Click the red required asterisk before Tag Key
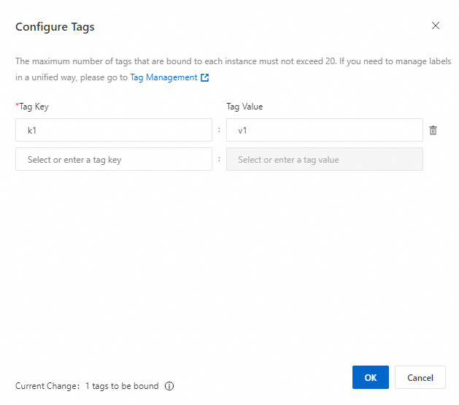 17,107
